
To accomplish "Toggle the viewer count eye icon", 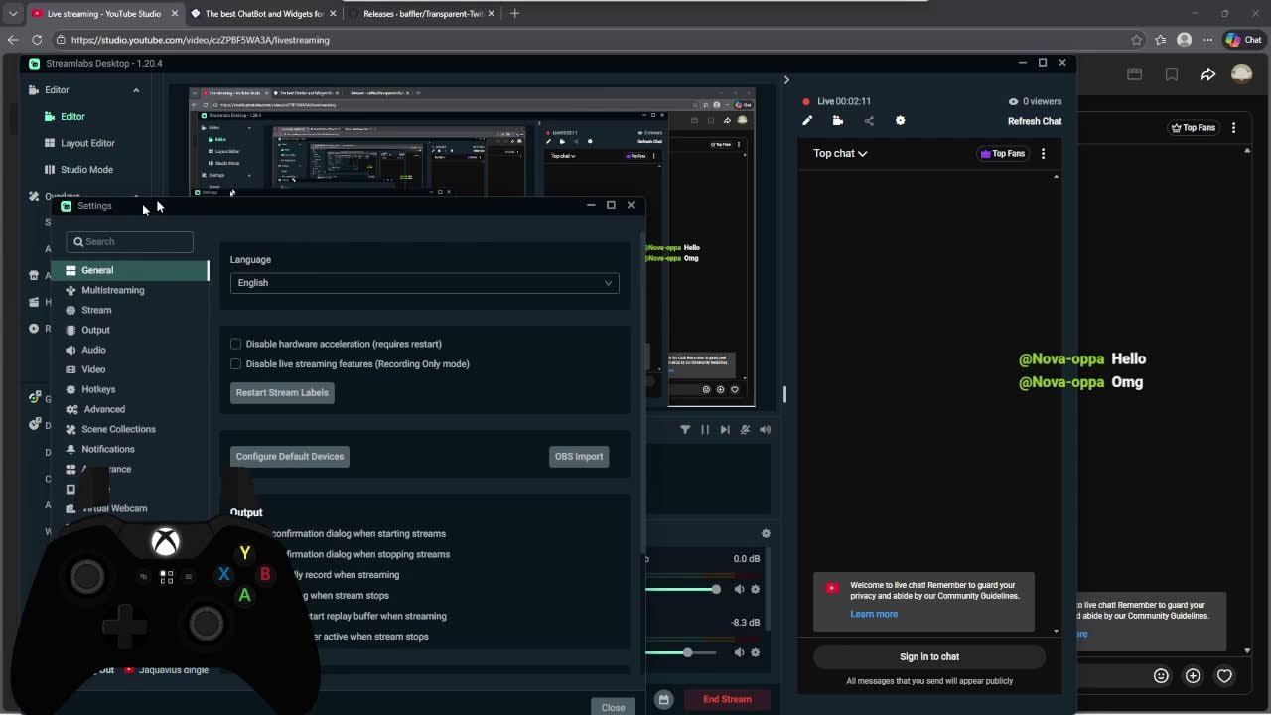I will pos(1013,101).
